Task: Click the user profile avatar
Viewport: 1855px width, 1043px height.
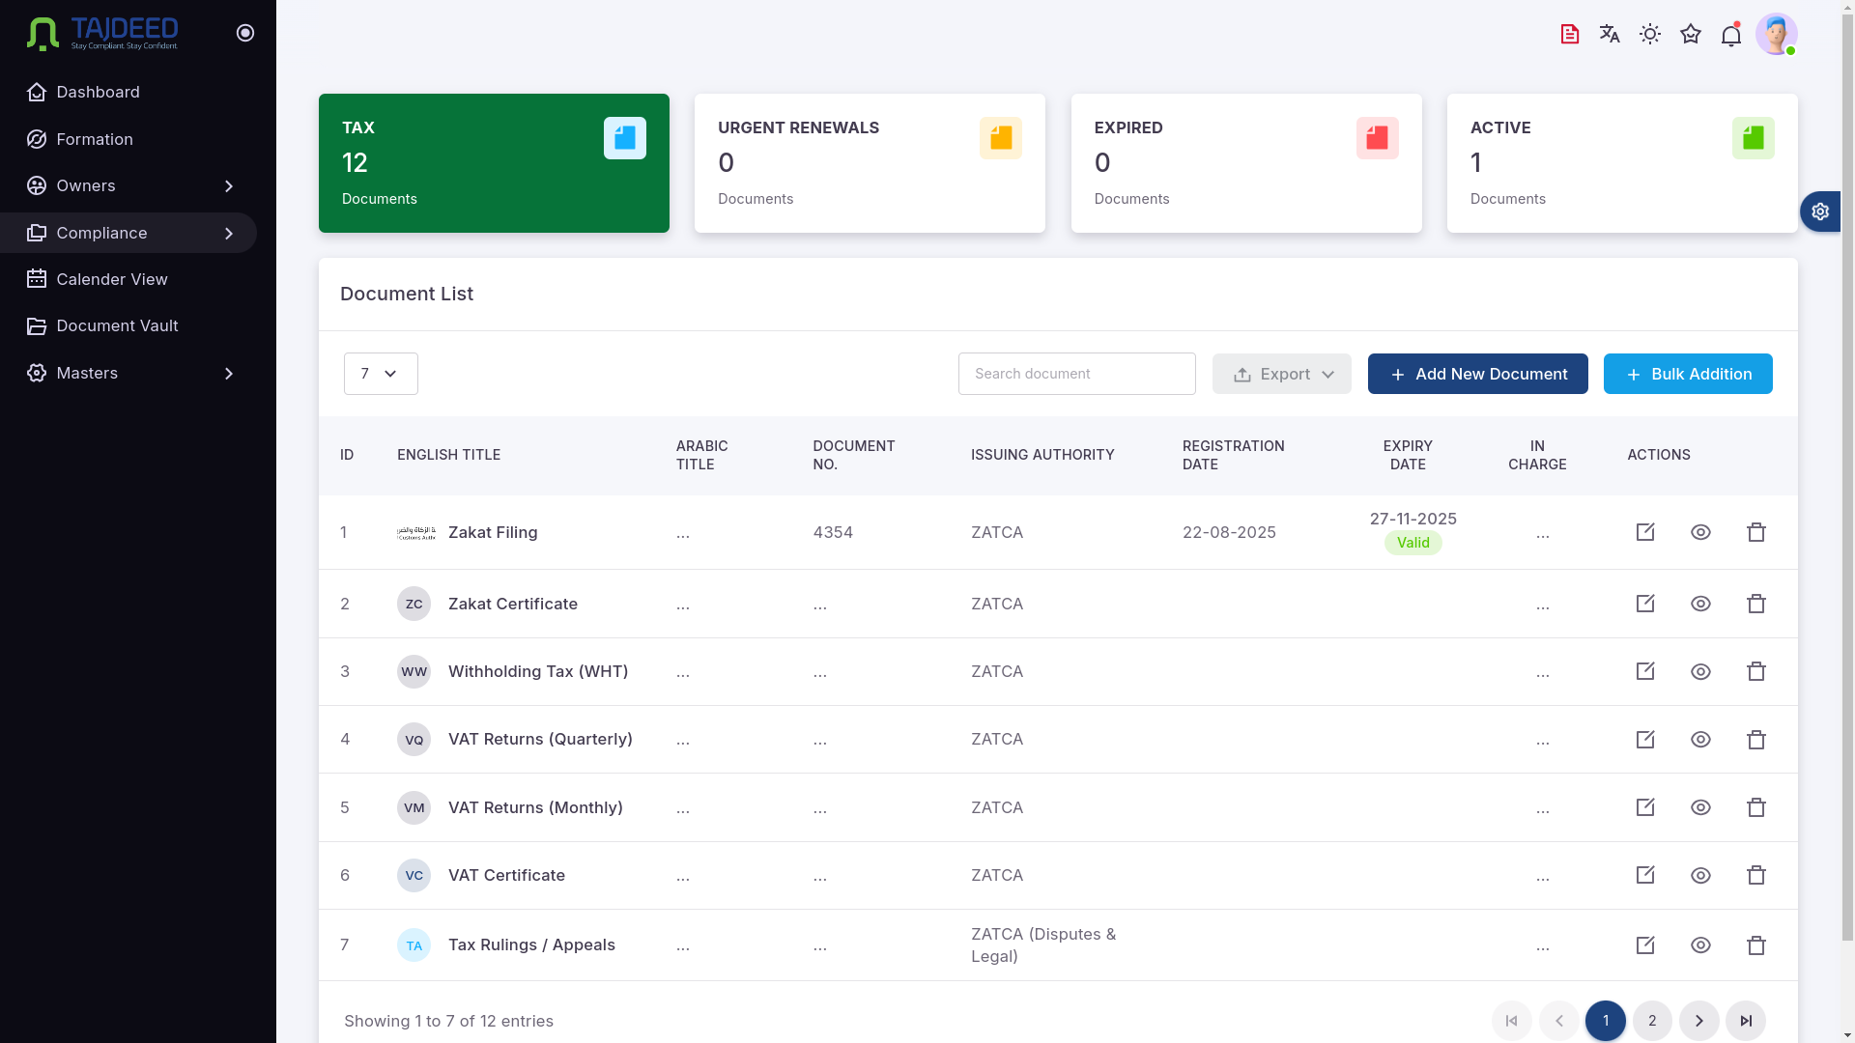Action: (1775, 34)
